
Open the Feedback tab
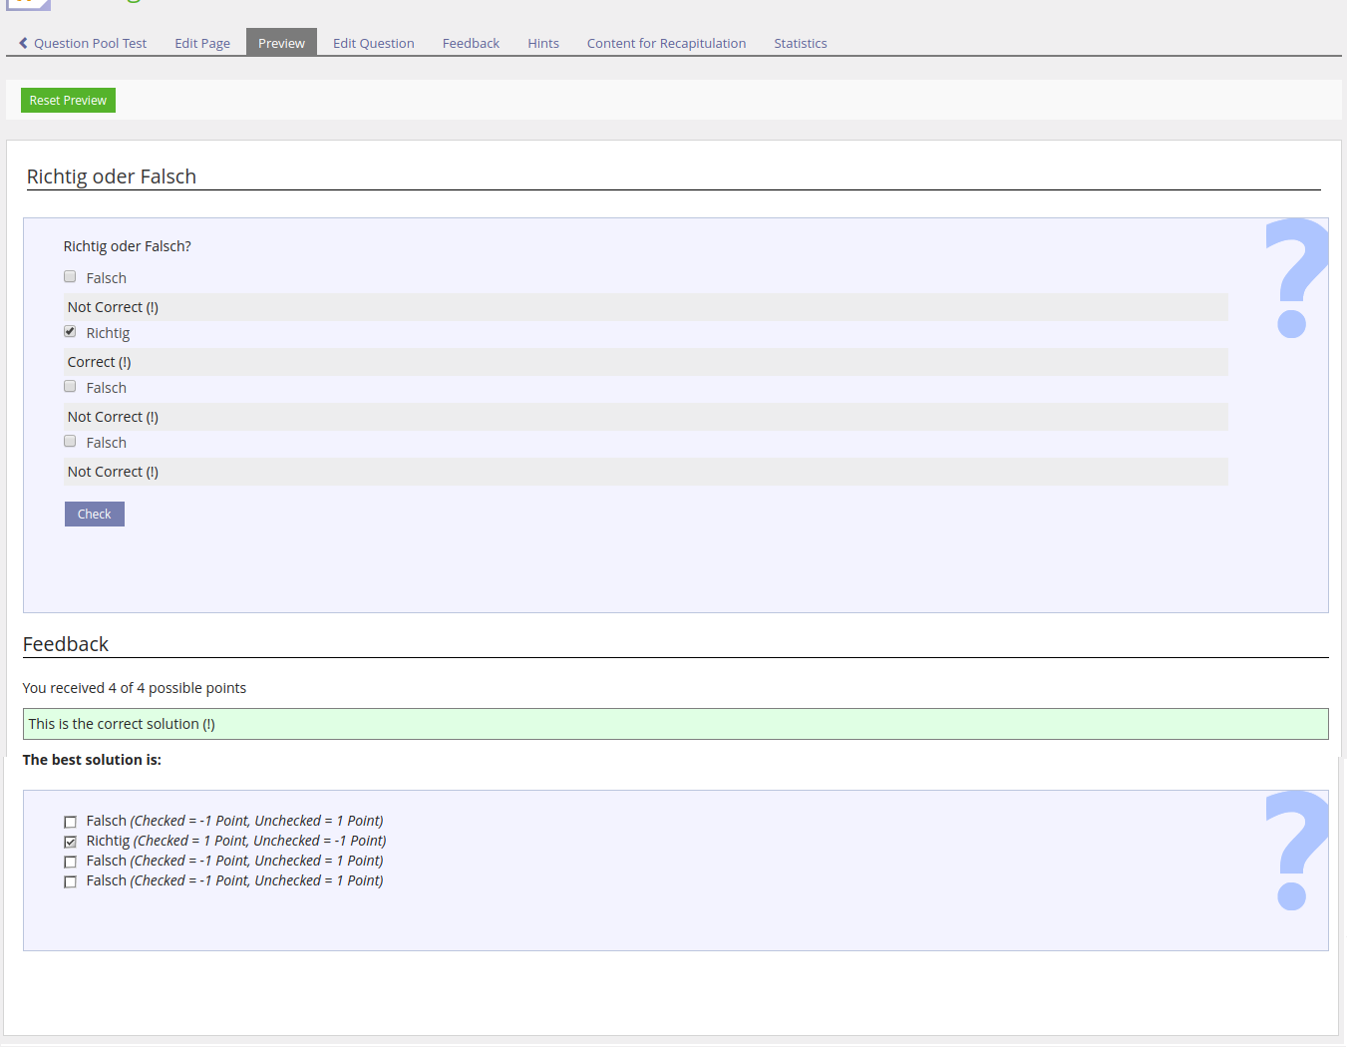[471, 43]
